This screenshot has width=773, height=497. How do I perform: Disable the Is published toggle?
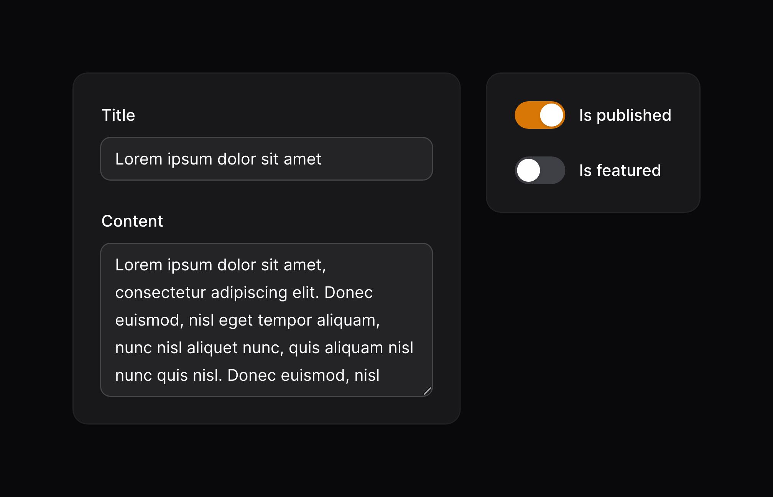click(540, 115)
